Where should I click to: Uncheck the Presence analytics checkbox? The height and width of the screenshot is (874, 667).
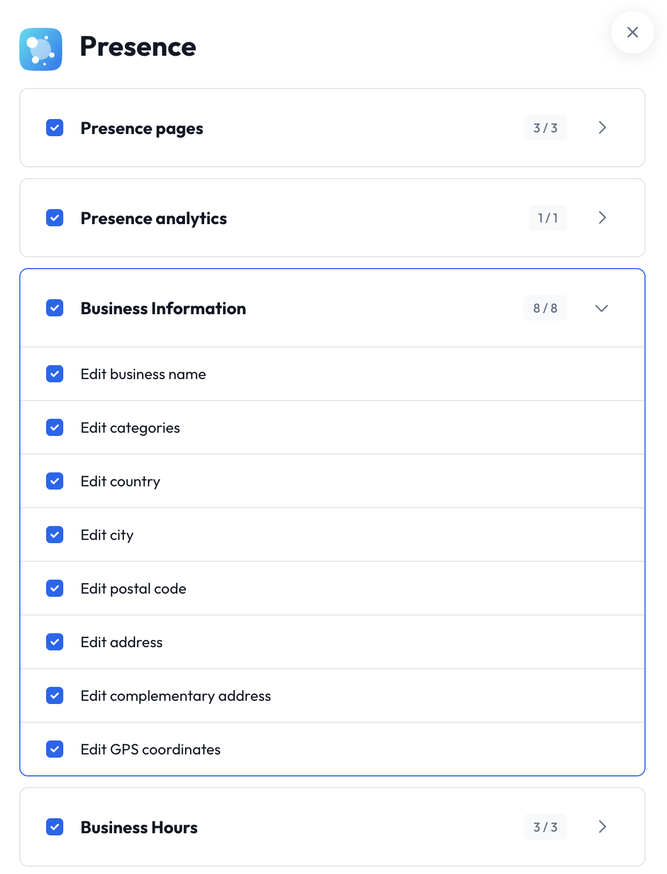tap(55, 218)
